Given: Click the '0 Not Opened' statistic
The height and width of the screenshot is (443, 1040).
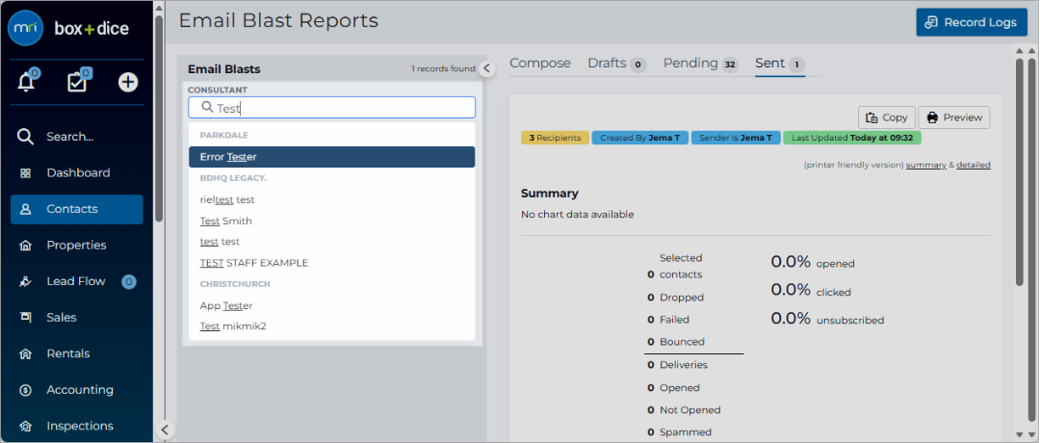Looking at the screenshot, I should click(x=684, y=410).
